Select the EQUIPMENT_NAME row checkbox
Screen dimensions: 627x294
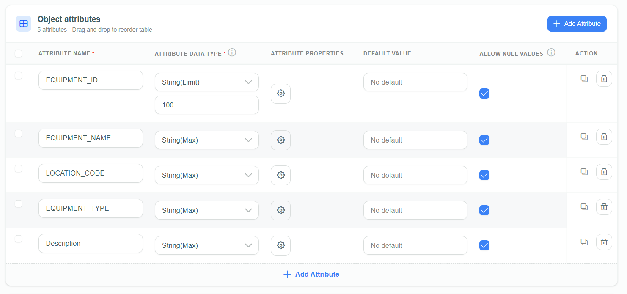(x=18, y=133)
